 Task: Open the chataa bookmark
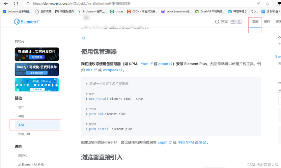tap(117, 11)
